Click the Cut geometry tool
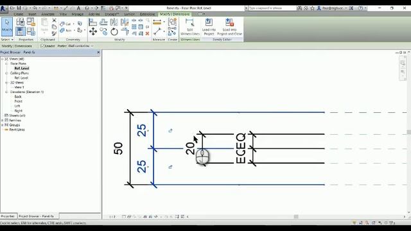411x231 pixels. tap(65, 24)
